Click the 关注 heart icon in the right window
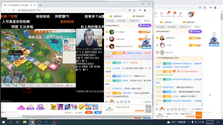223x125 pixels. point(156,14)
